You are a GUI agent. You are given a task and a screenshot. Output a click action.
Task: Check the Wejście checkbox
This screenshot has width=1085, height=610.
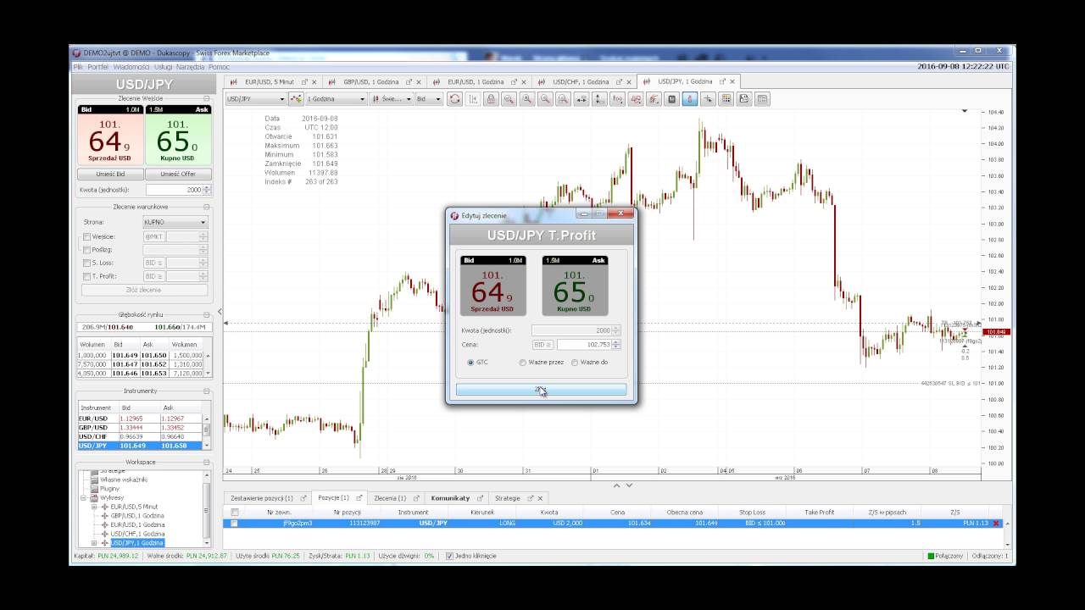(x=86, y=237)
